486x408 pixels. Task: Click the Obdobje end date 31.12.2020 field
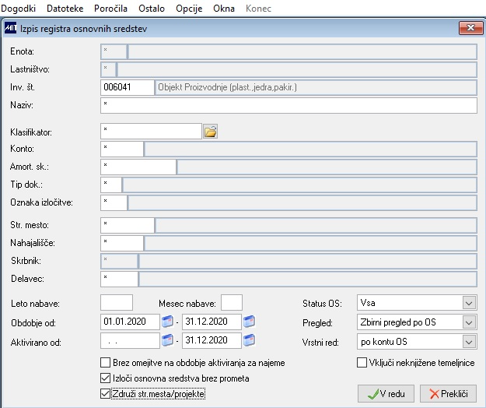click(x=212, y=322)
